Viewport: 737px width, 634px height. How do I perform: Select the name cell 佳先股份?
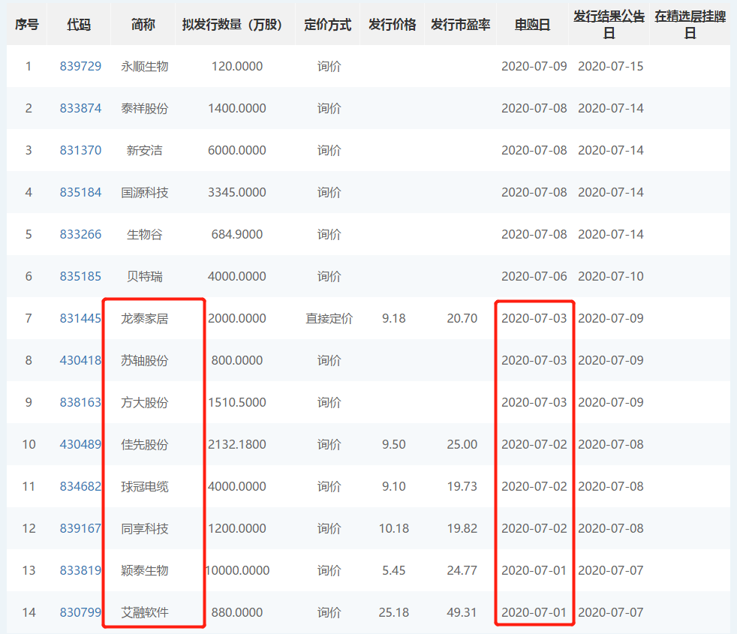(x=144, y=445)
